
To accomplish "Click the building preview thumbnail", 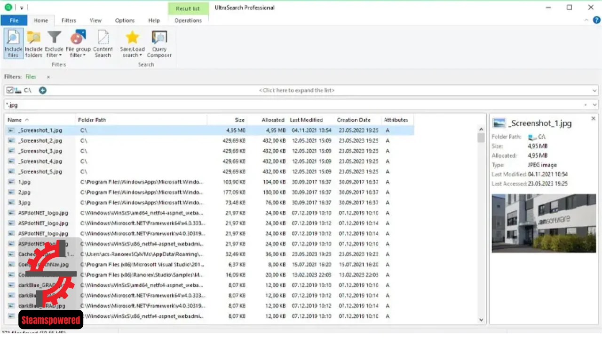I will point(544,223).
